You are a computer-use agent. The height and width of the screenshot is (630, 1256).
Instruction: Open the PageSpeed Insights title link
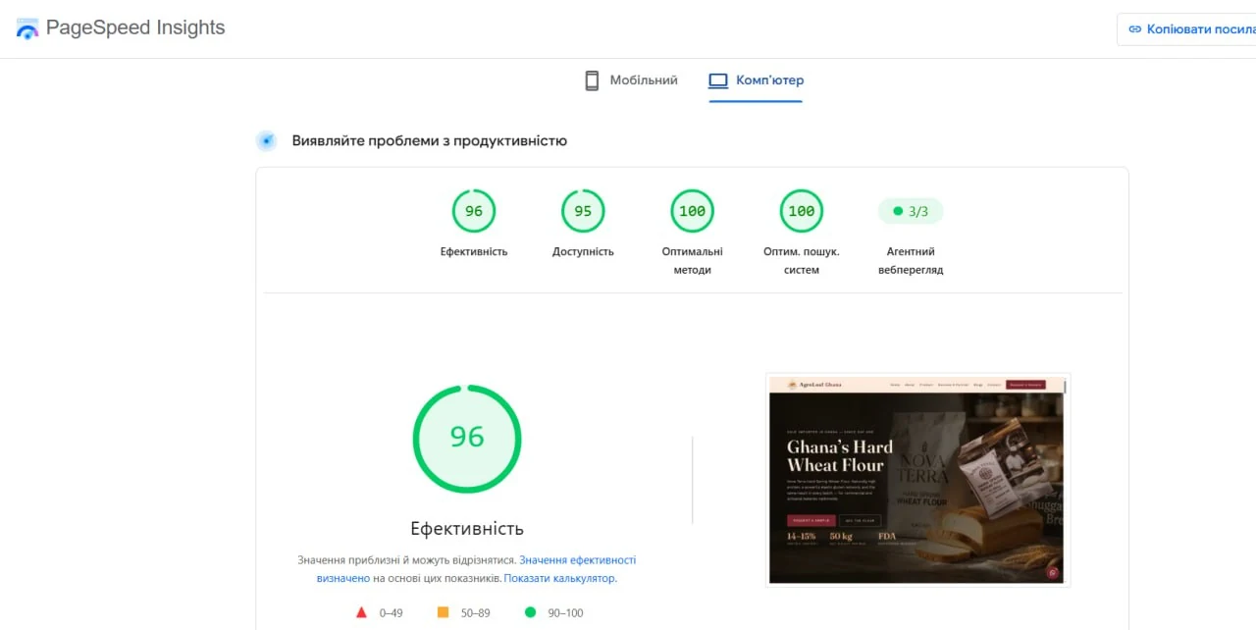pyautogui.click(x=135, y=27)
